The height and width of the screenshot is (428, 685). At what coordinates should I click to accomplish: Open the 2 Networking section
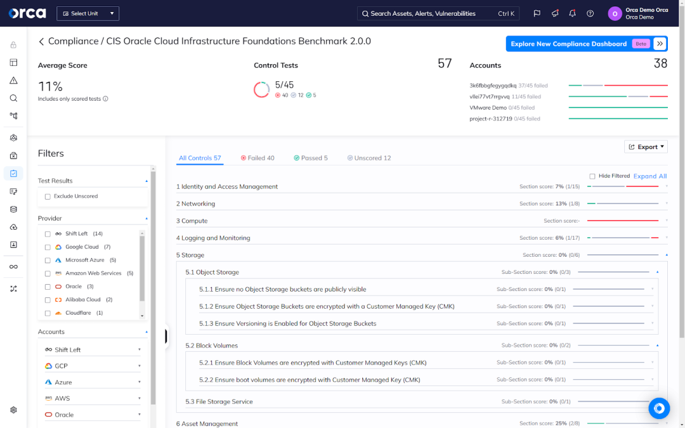[422, 204]
